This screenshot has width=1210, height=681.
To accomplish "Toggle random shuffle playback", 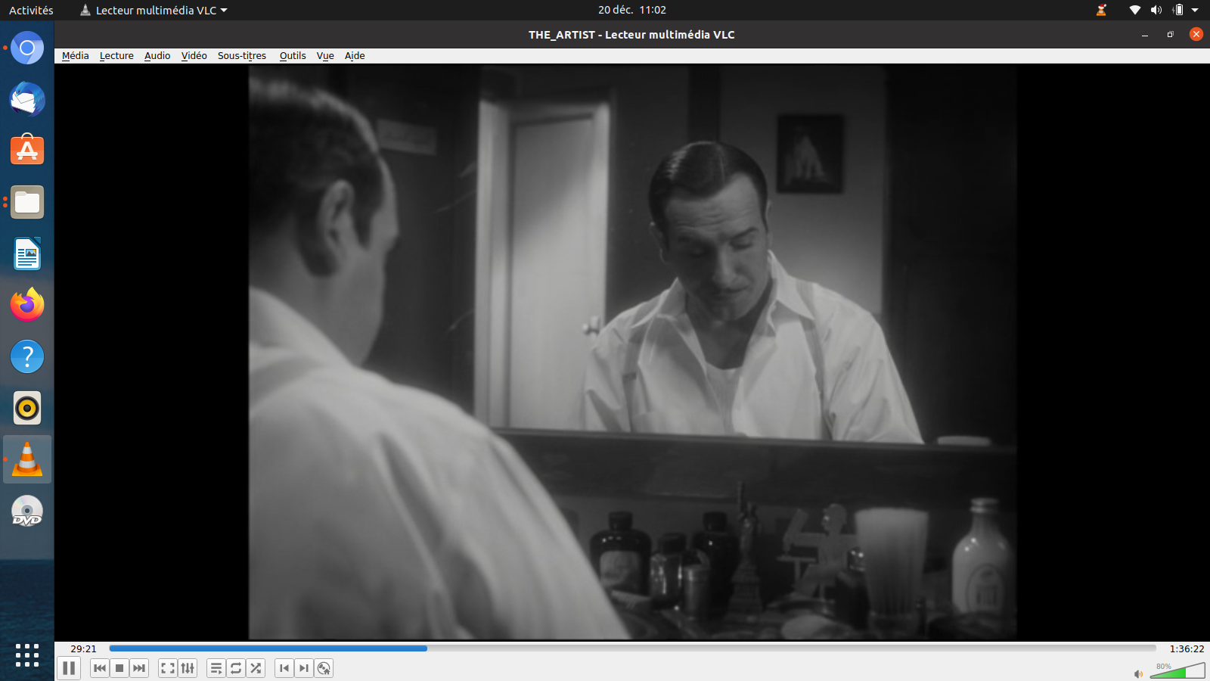I will [x=256, y=668].
